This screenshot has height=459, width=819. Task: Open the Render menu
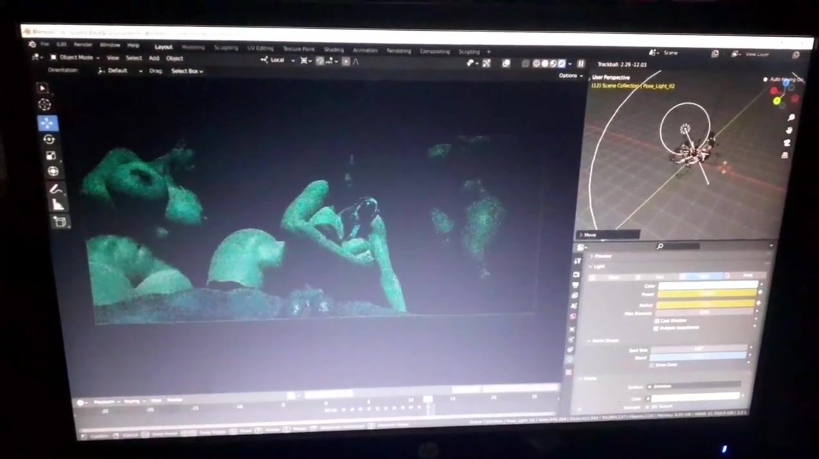tap(83, 45)
